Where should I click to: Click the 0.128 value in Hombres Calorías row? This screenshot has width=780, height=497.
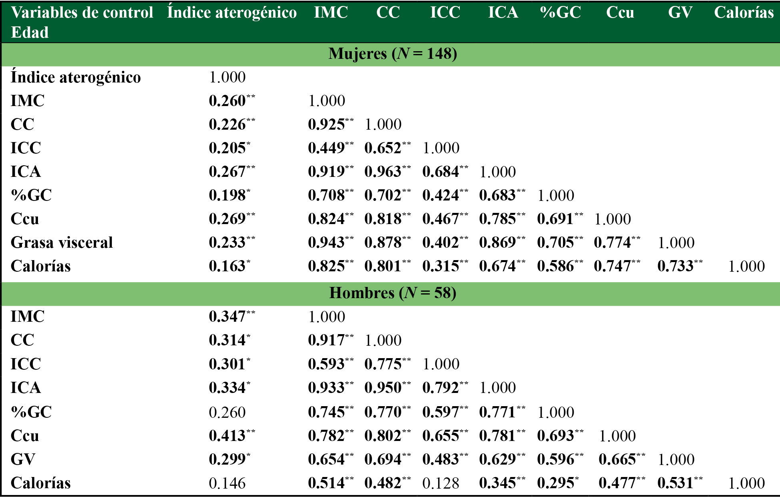click(x=441, y=483)
